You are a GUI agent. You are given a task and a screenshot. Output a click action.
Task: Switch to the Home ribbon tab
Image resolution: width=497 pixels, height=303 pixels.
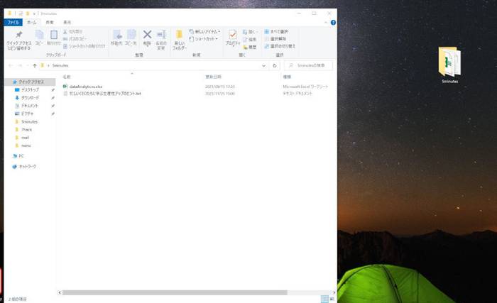click(x=31, y=22)
